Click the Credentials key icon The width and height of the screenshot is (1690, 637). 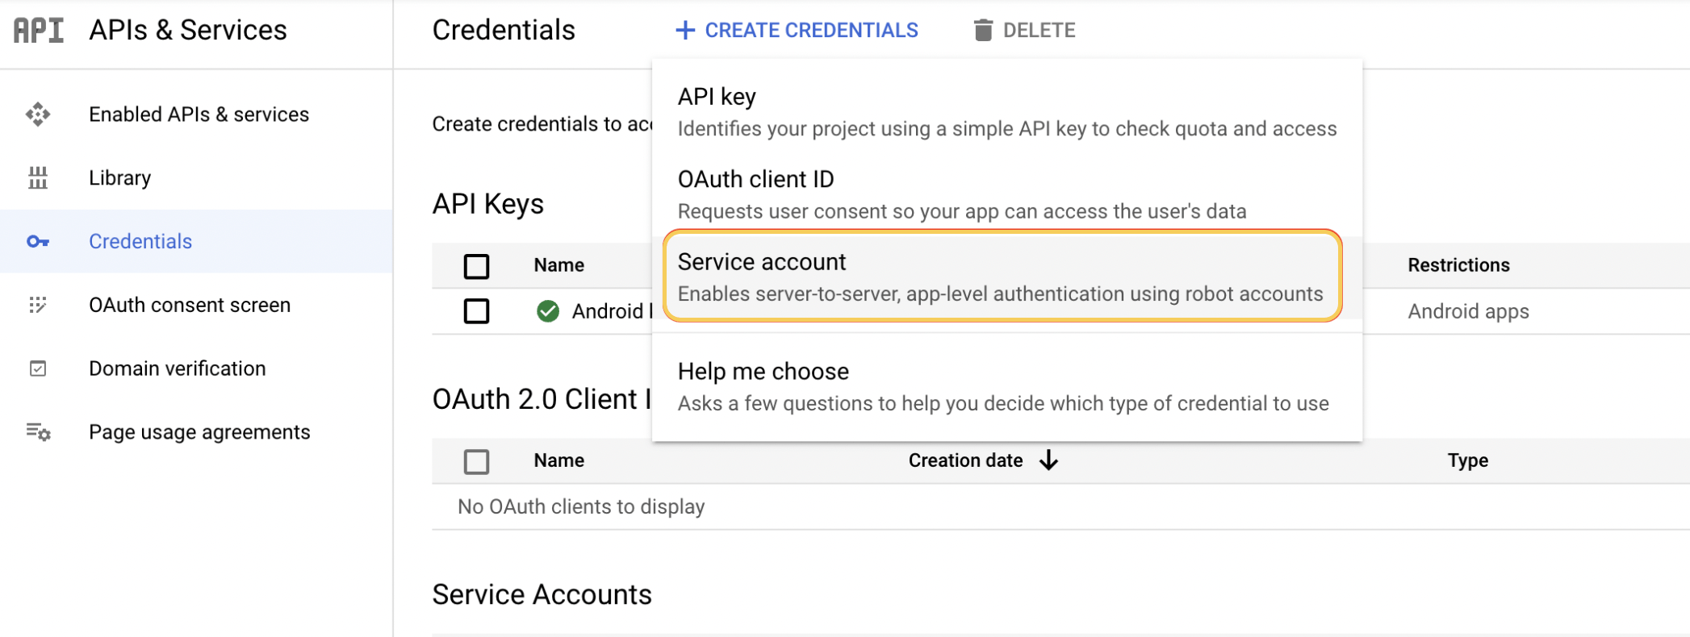pos(38,241)
